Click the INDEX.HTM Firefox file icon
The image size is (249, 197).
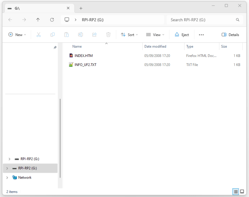tap(71, 55)
